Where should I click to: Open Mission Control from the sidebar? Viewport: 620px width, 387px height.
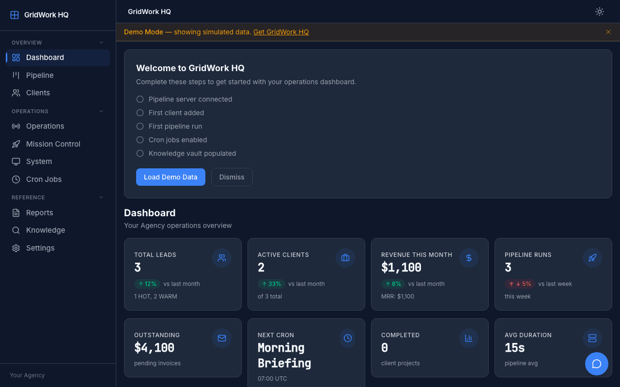tap(53, 144)
